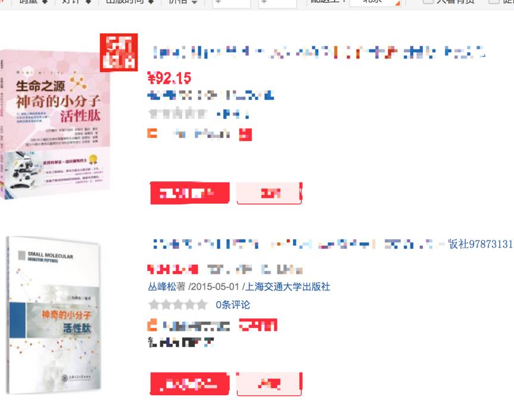Click the red tag beside the second book's orange icon
The image size is (514, 416).
(258, 325)
